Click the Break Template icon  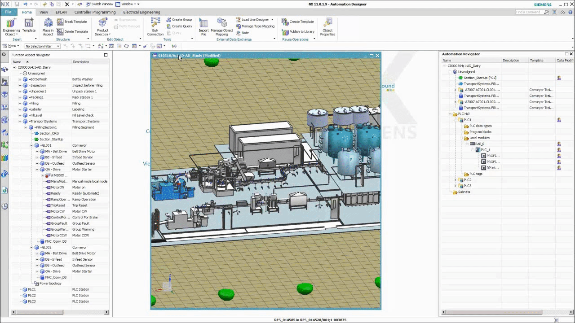click(60, 22)
